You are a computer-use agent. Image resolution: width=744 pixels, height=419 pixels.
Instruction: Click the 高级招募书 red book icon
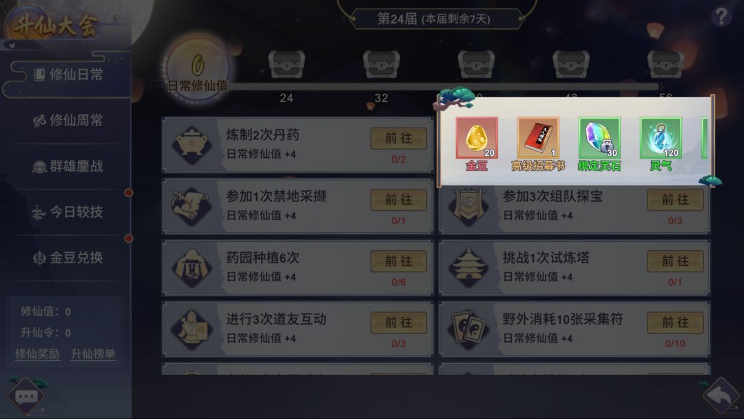tap(538, 138)
